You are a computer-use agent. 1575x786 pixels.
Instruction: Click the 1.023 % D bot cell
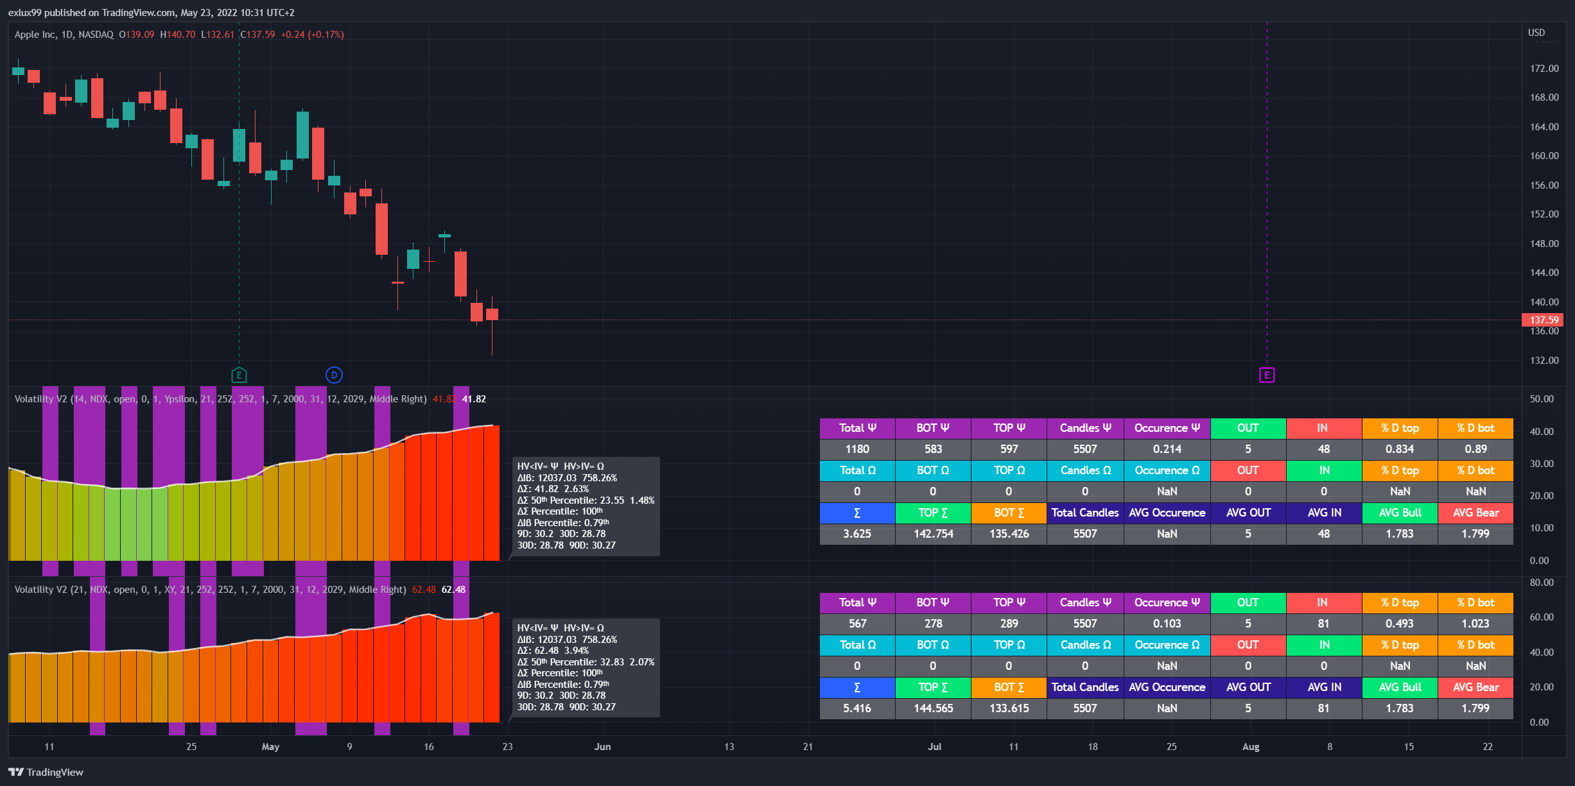(1475, 624)
